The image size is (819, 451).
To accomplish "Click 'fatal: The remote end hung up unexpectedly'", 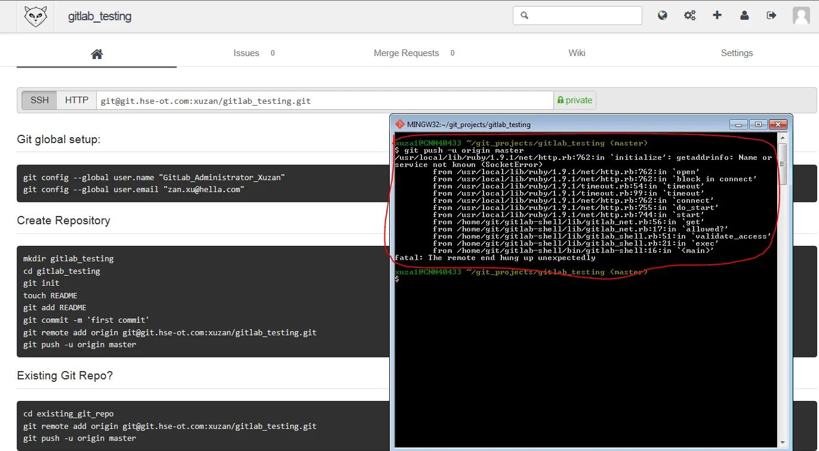I will (x=495, y=258).
